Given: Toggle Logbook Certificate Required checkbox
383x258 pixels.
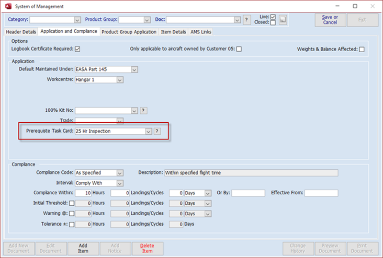Looking at the screenshot, I should (77, 49).
